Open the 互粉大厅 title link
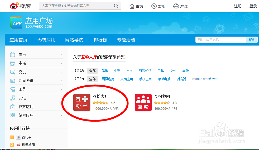259x150 pixels. click(x=100, y=96)
